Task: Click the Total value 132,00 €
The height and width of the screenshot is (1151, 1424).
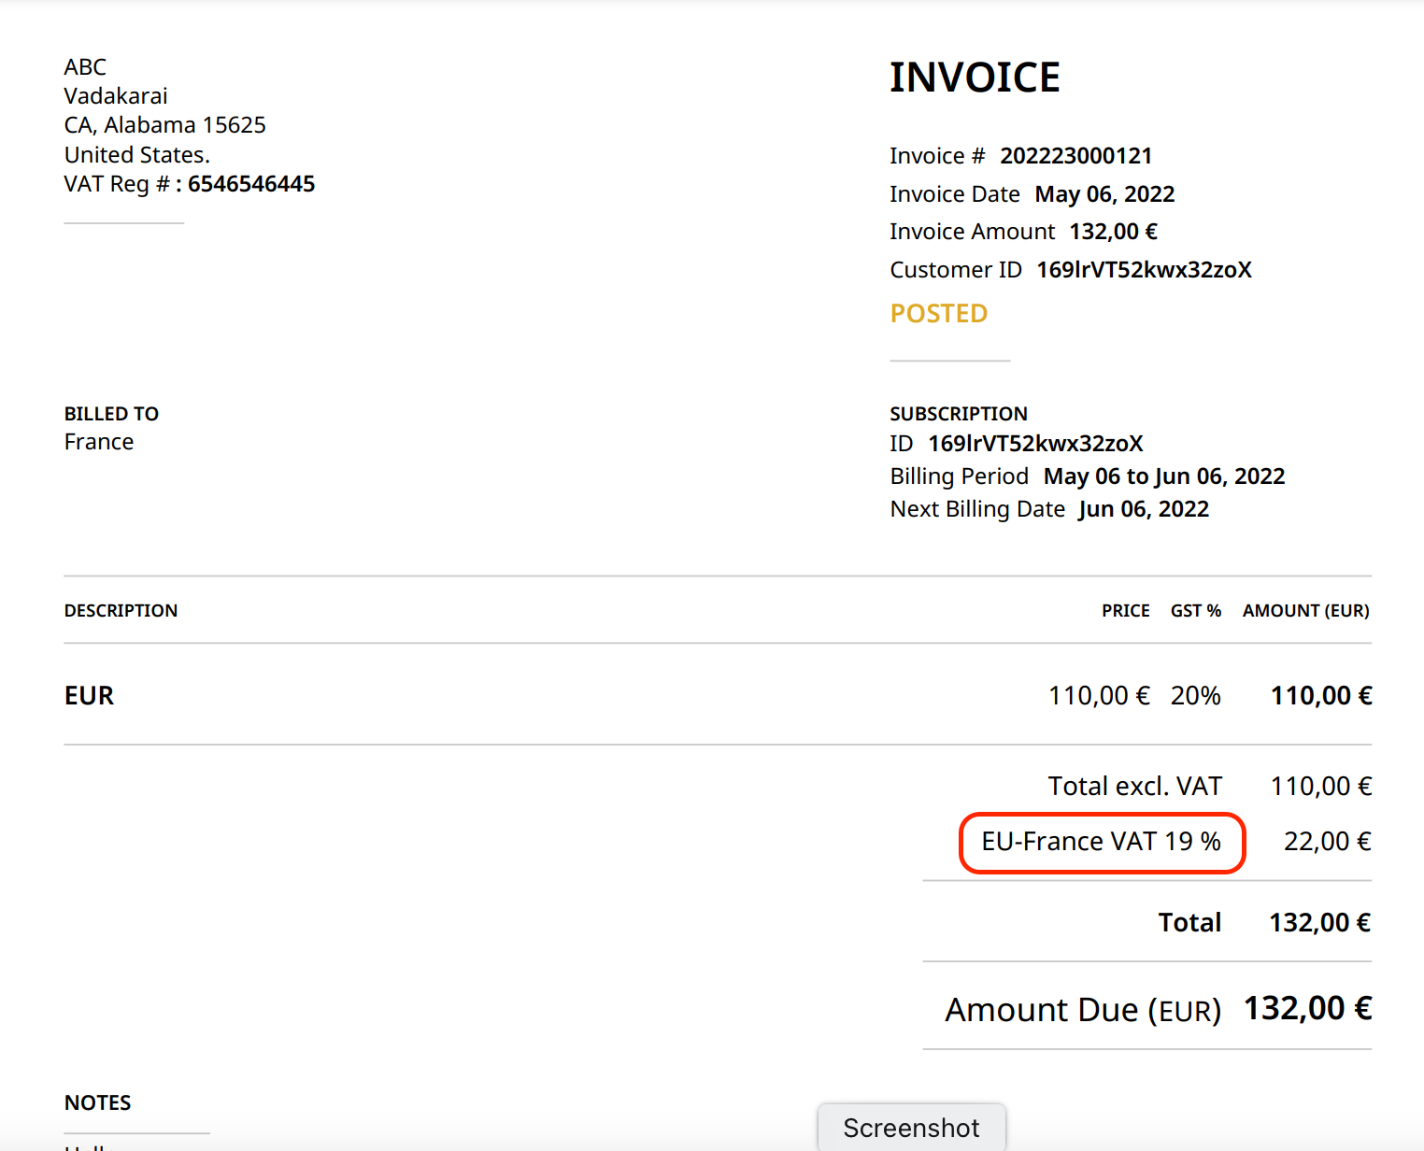Action: (x=1319, y=921)
